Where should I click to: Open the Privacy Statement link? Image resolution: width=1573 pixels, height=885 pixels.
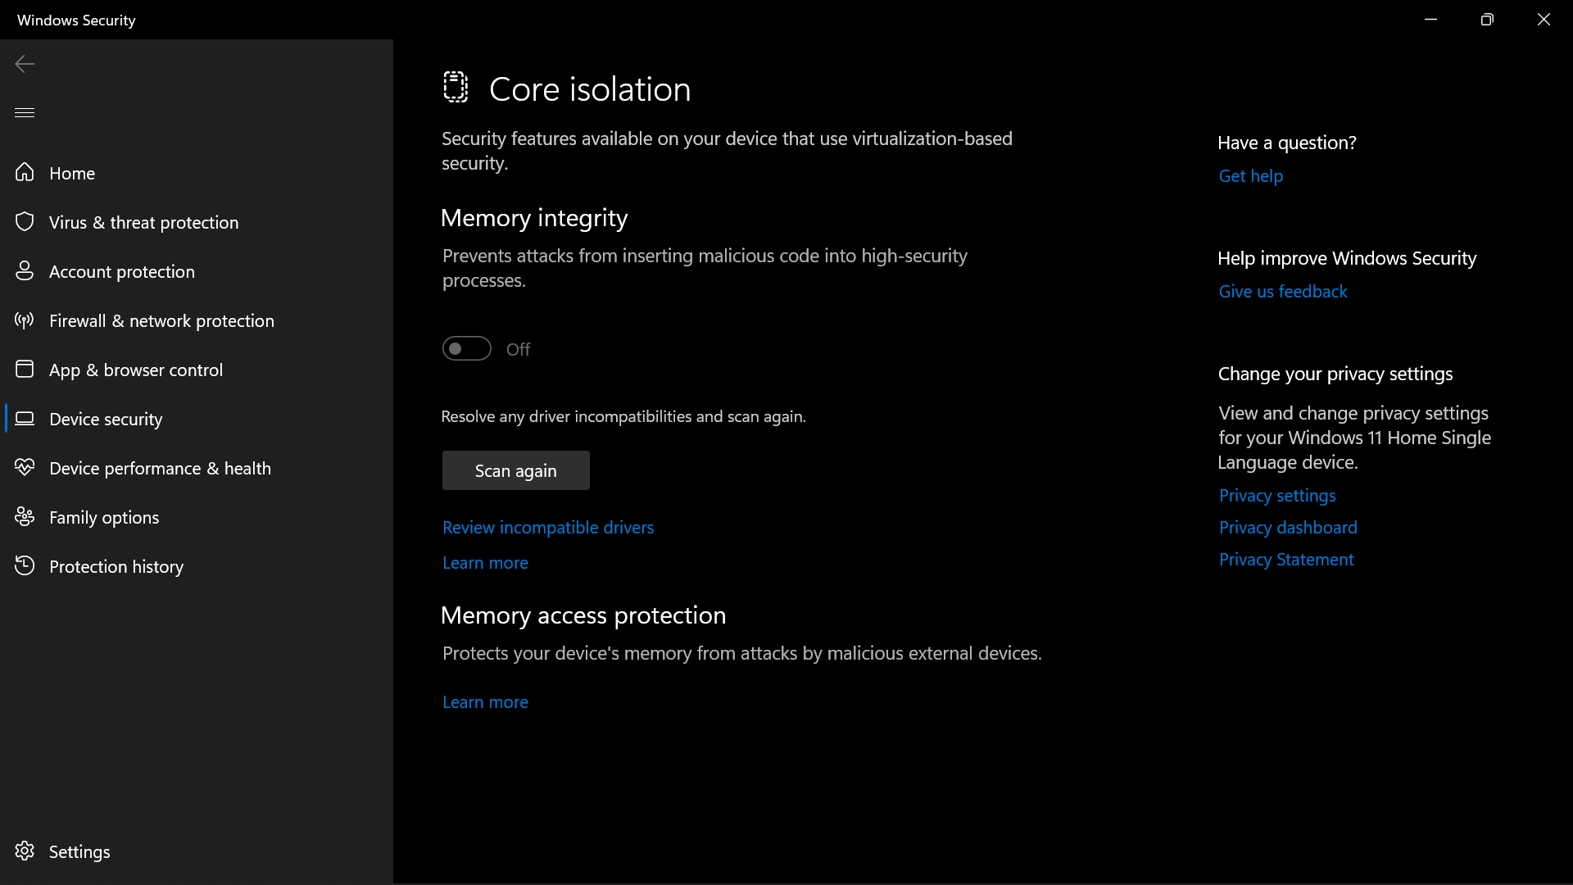[x=1286, y=560]
